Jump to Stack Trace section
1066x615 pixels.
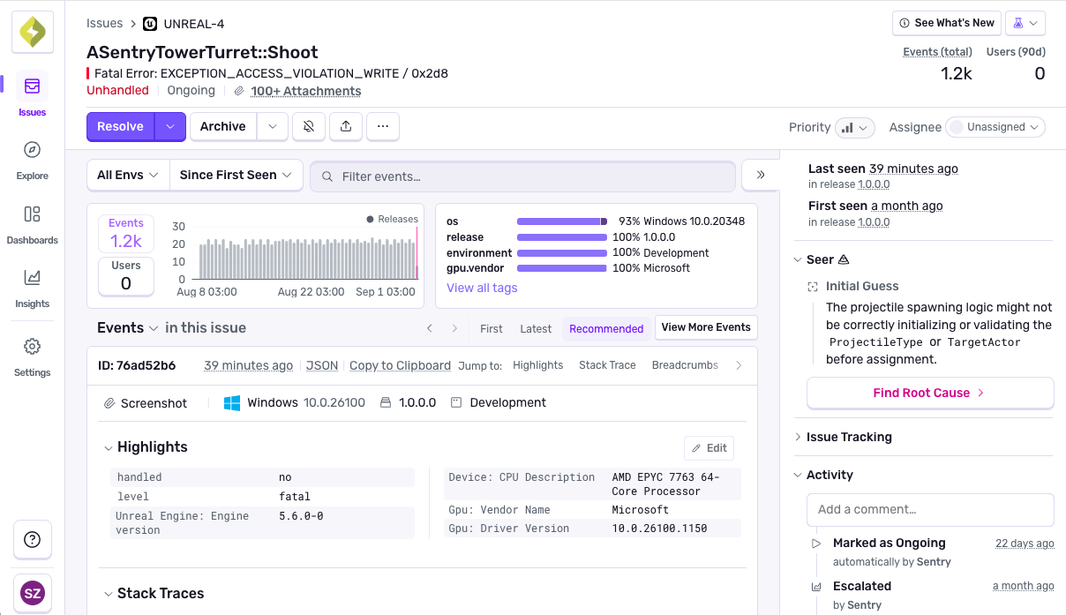pos(607,365)
